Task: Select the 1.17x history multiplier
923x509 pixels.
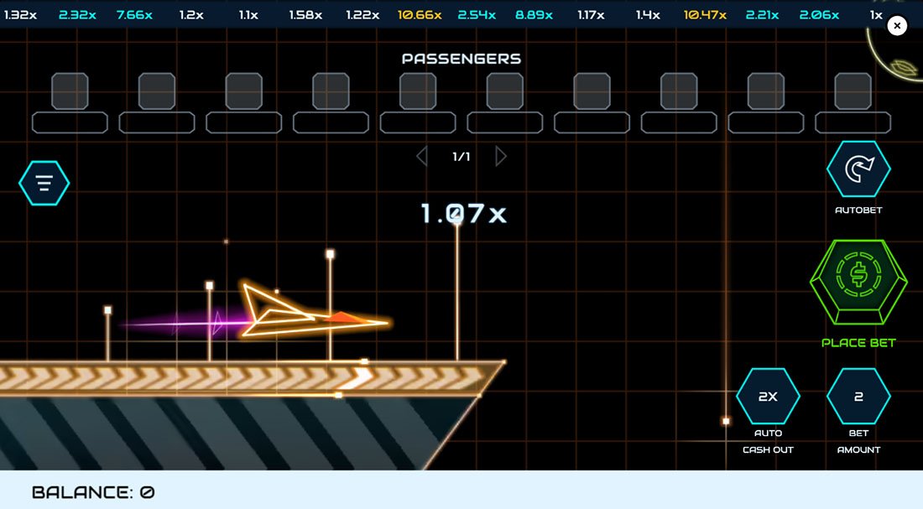Action: (591, 15)
